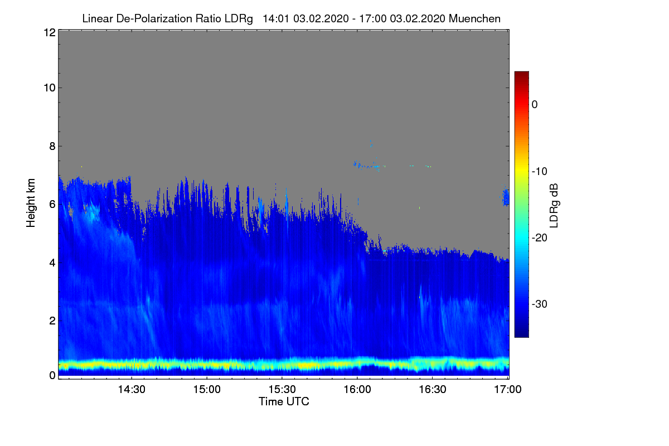
Task: Click the colorbar value -30 label
Action: pyautogui.click(x=540, y=304)
